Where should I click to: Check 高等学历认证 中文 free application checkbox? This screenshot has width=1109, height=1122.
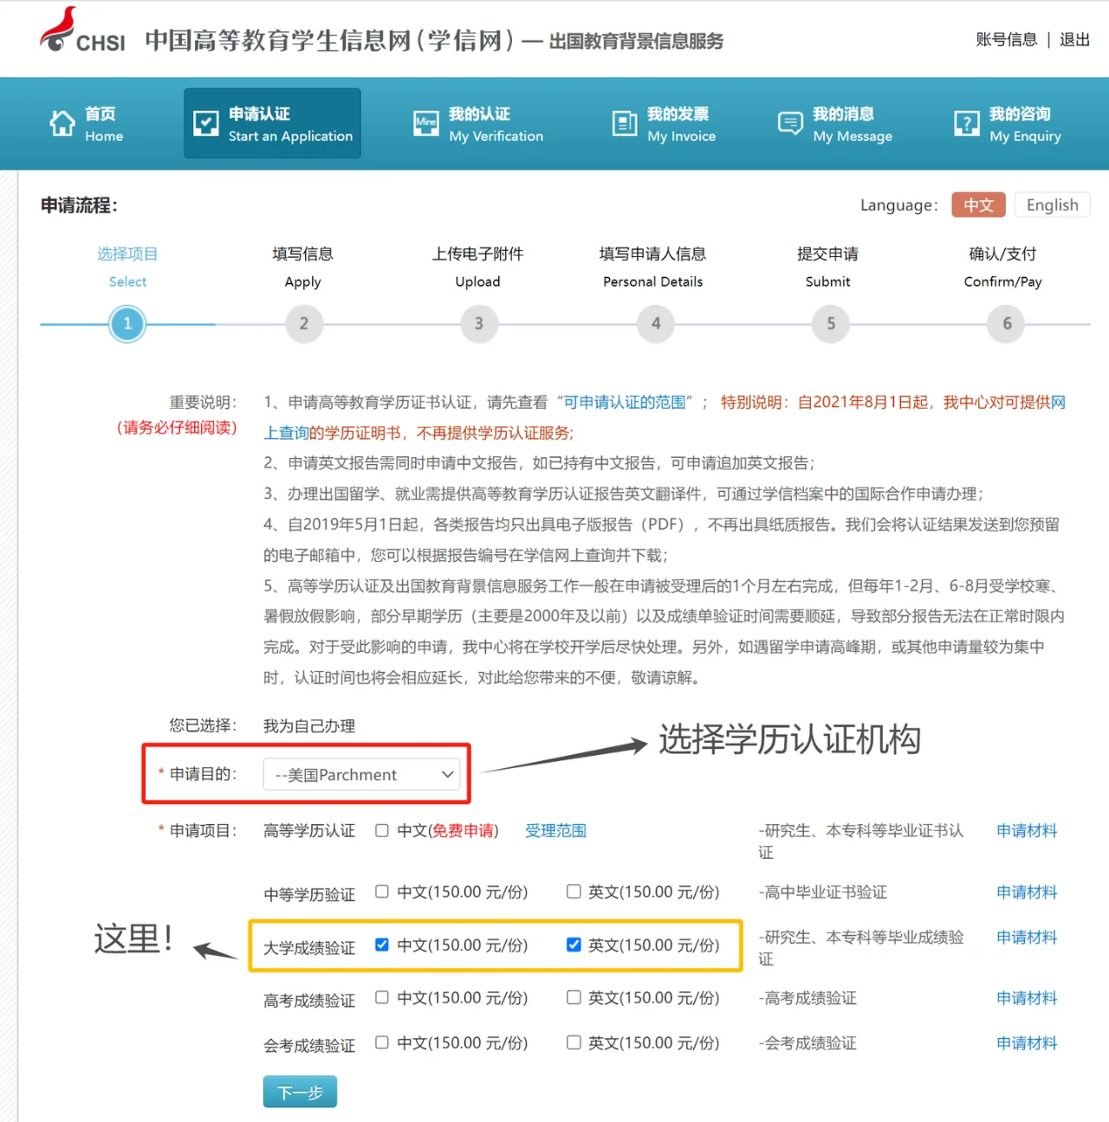click(x=382, y=830)
